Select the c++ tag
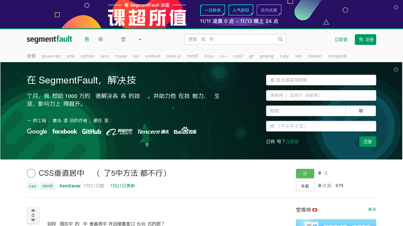This screenshot has height=226, width=403. point(224,56)
